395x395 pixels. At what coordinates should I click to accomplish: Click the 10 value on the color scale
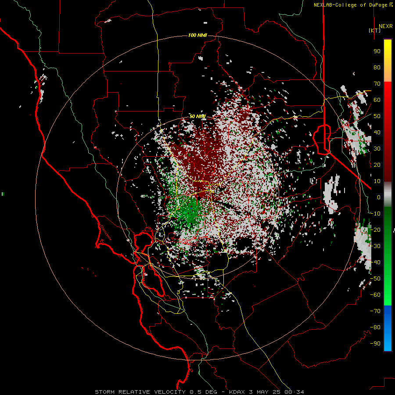click(377, 181)
